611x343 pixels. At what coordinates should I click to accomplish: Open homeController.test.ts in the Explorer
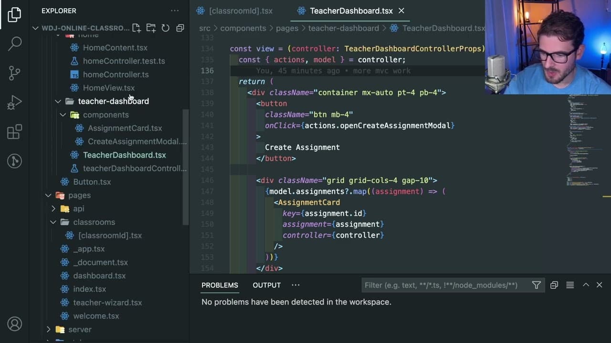(124, 61)
